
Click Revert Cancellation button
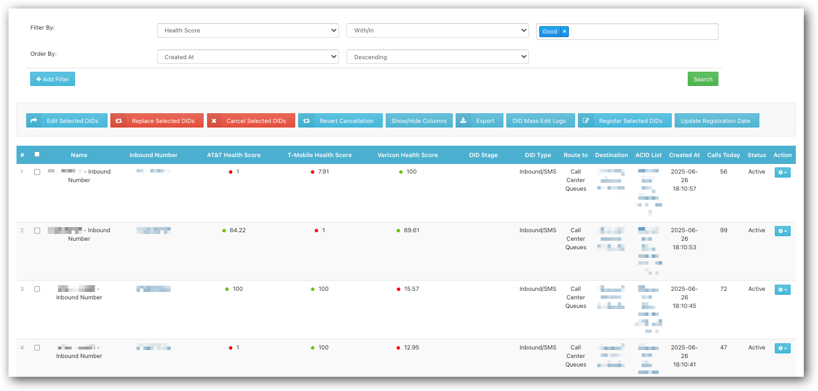pos(340,121)
